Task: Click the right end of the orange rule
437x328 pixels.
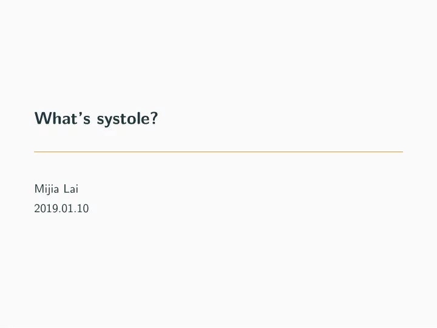Action: coord(402,152)
